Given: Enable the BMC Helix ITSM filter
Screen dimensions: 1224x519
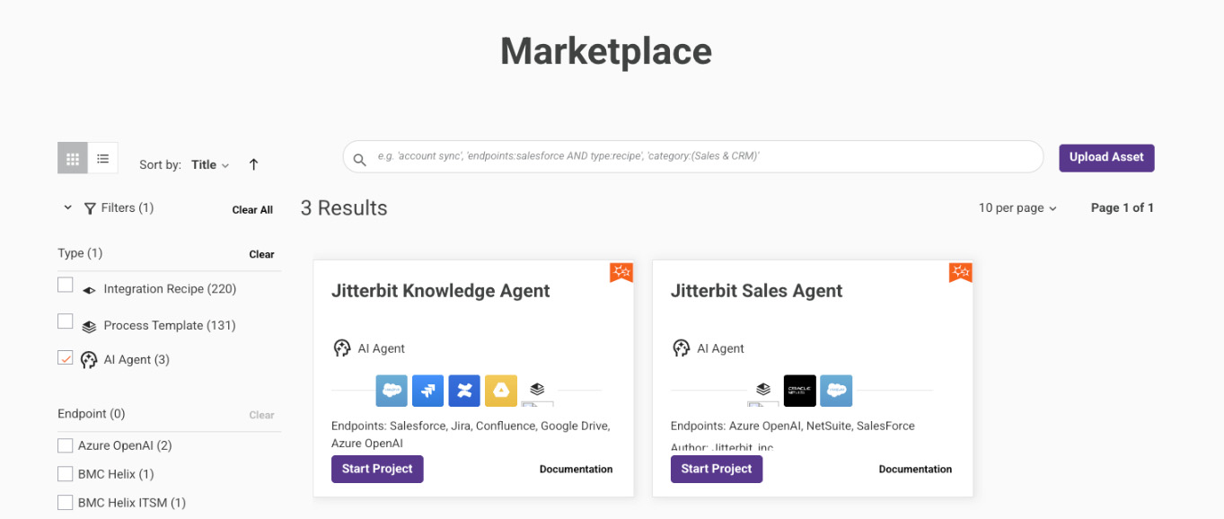Looking at the screenshot, I should pyautogui.click(x=65, y=502).
